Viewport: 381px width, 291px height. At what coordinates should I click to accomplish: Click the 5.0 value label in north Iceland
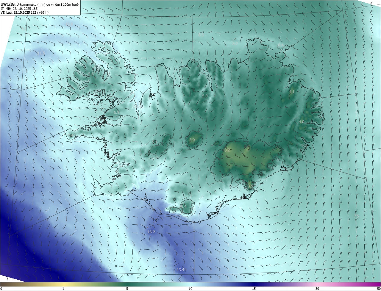[205, 96]
